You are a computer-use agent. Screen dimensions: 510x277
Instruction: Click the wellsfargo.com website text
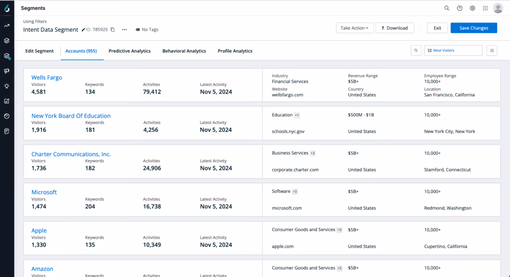pos(287,95)
